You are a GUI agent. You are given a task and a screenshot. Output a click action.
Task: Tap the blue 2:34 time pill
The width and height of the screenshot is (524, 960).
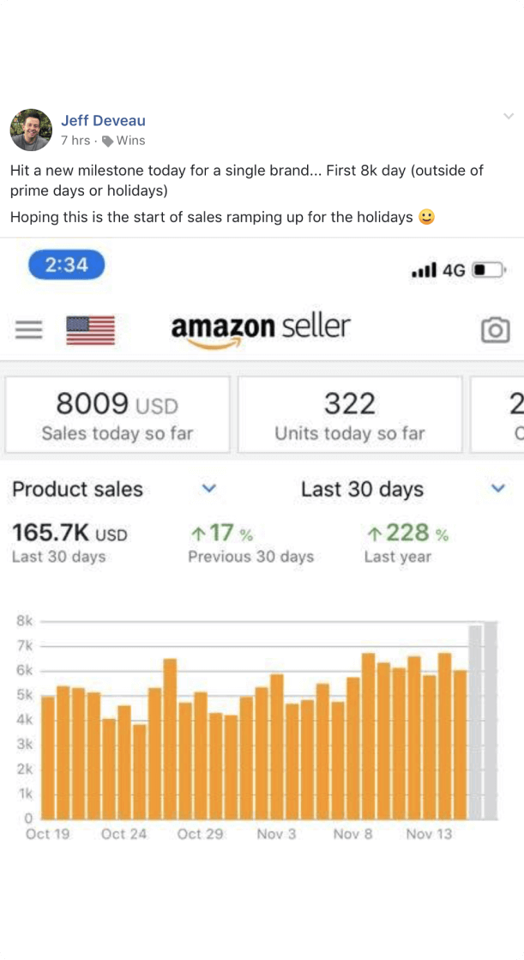pos(66,264)
